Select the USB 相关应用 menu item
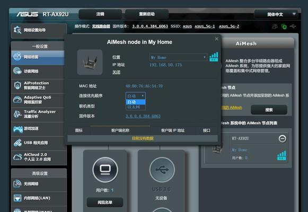Screen dimensions: 308x212 [38, 143]
